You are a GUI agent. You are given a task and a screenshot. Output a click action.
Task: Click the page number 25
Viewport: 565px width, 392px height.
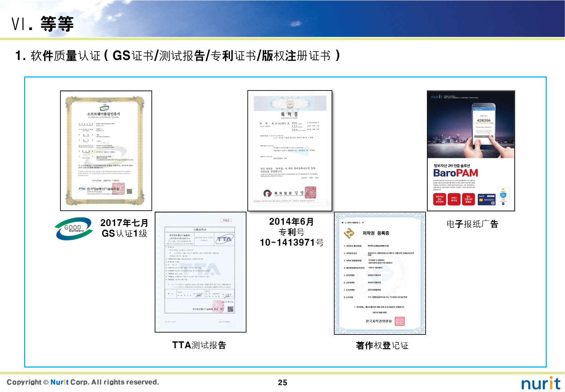click(283, 383)
